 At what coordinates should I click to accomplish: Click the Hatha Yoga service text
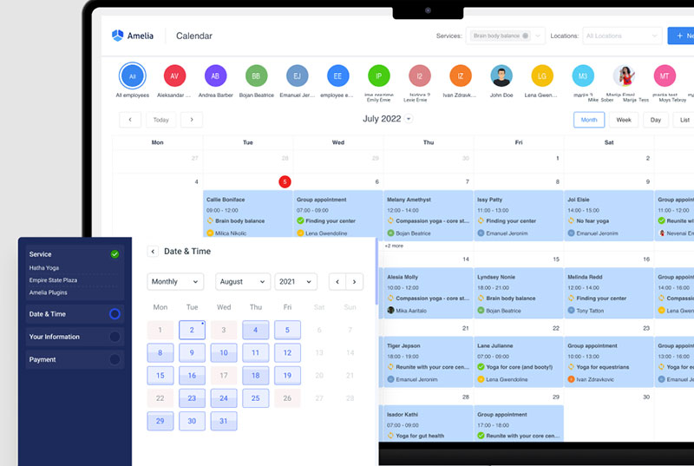(44, 268)
